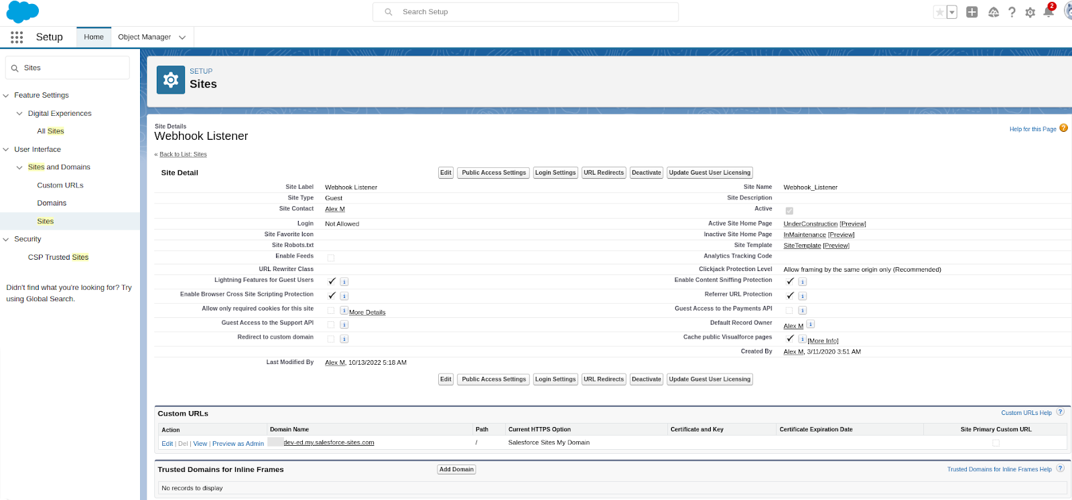
Task: Toggle Redirect to custom domain checkbox
Action: coord(331,339)
